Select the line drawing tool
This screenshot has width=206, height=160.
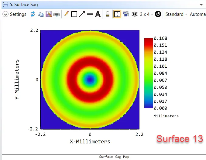coord(90,14)
